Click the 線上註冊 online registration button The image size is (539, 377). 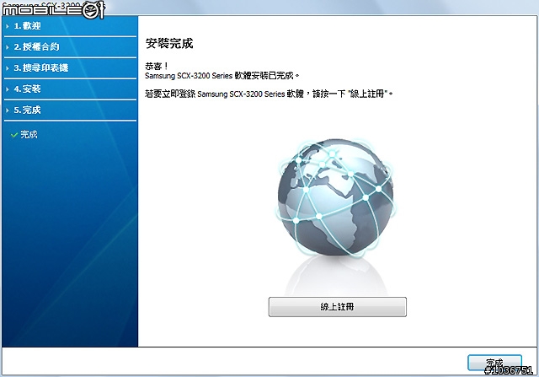[x=337, y=306]
